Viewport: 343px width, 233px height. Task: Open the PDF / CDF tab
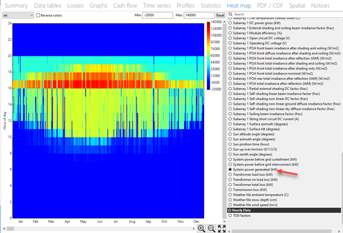click(x=268, y=5)
